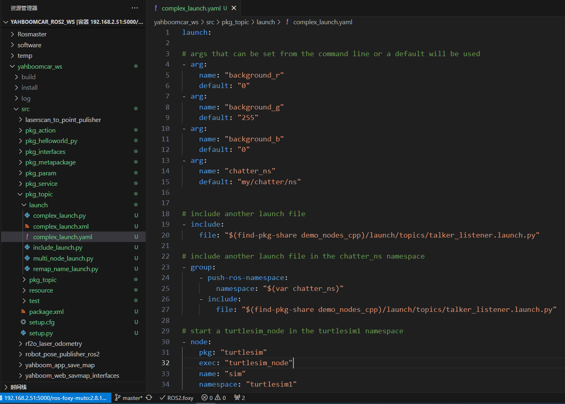Viewport: 565px width, 404px height.
Task: Expand the yahboom_app_save_map folder
Action: (x=21, y=365)
